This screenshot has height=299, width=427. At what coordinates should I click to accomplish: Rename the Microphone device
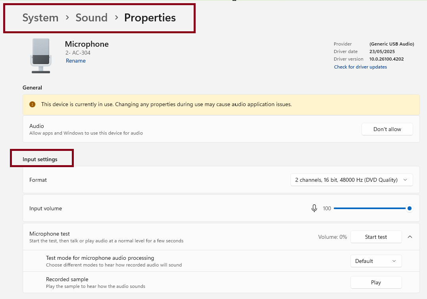point(76,61)
